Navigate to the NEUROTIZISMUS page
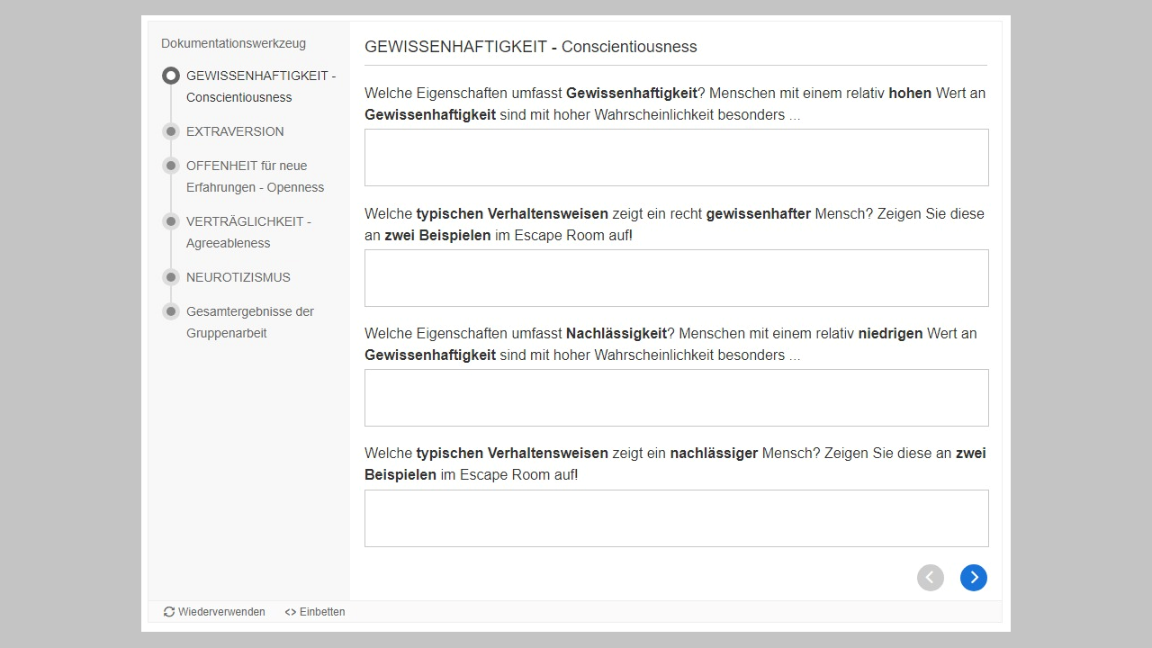The image size is (1152, 648). click(238, 277)
